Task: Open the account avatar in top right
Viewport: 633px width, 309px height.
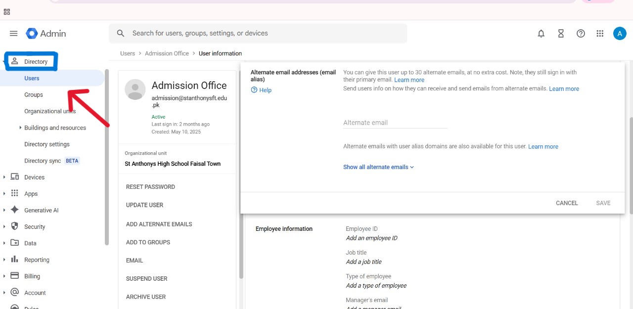Action: pos(620,33)
